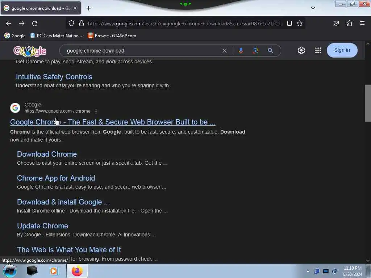Click the scrollbar up arrow
This screenshot has height=278, width=371.
tap(368, 44)
